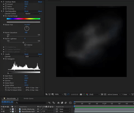This screenshot has width=134, height=113.
Task: Open About for Hue/Saturation
Action: pyautogui.click(x=40, y=11)
